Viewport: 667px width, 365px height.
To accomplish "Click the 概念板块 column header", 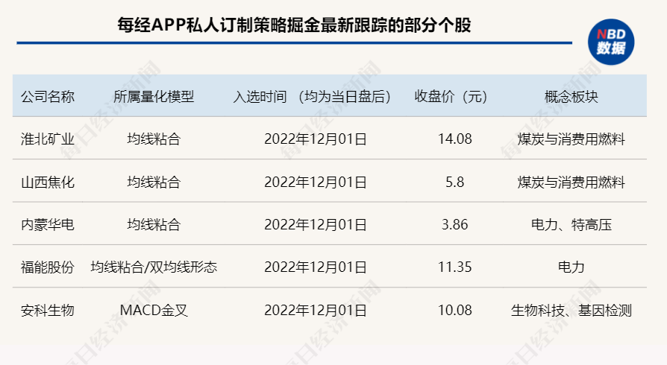I will pos(572,96).
